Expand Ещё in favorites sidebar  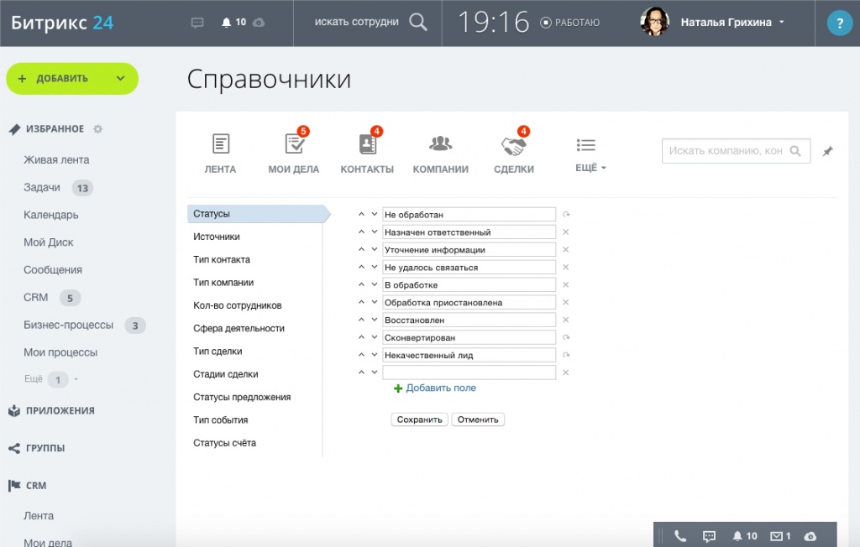pos(34,378)
